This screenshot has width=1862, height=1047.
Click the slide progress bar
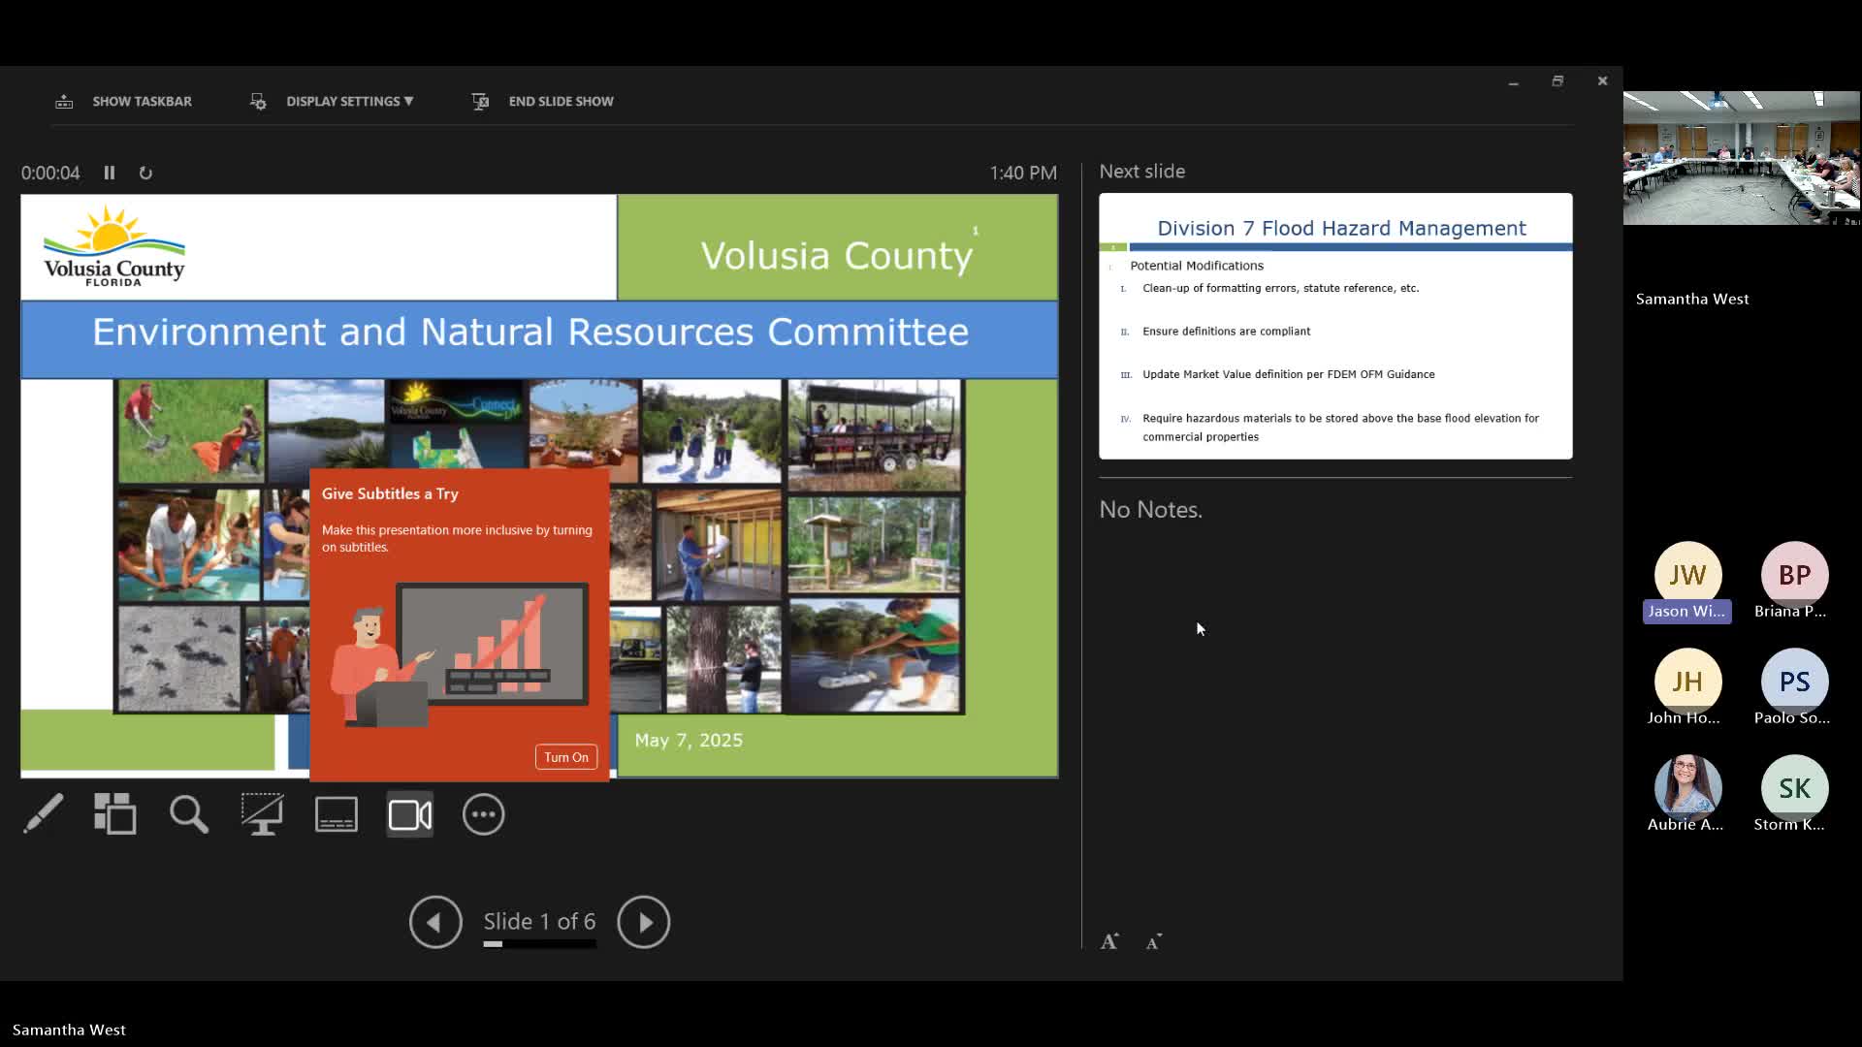point(540,944)
